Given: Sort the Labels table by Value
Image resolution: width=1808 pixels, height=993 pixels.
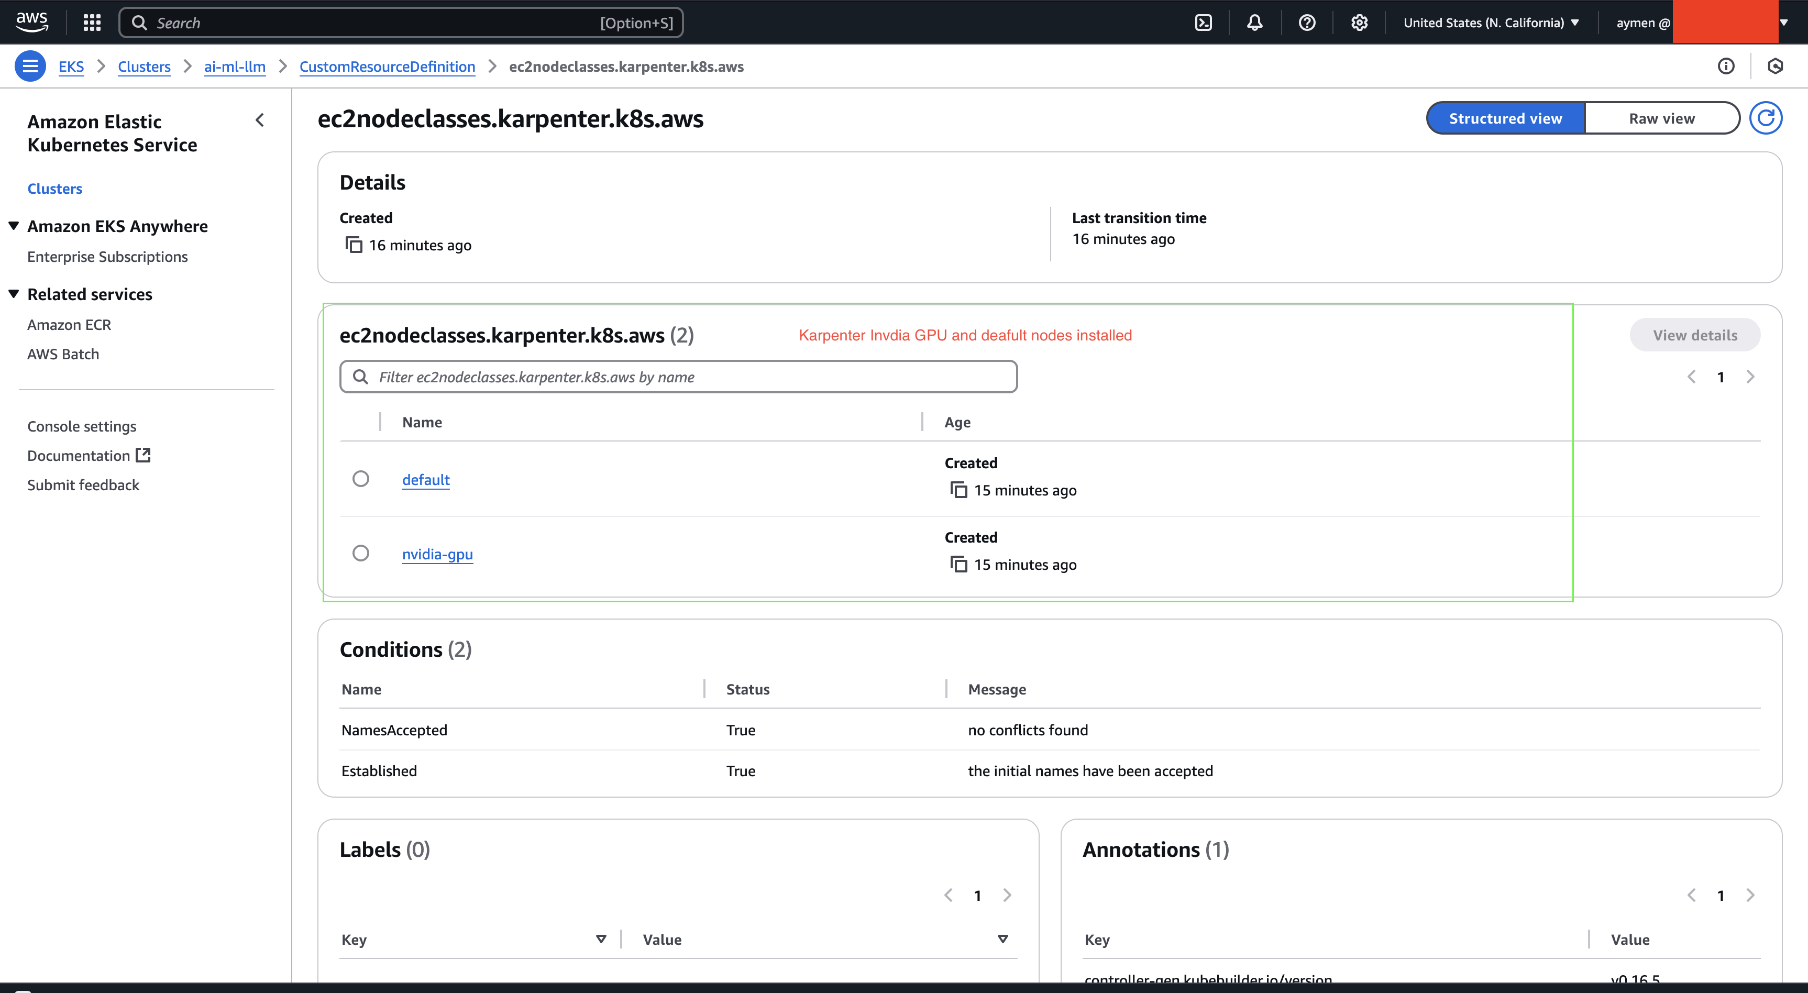Looking at the screenshot, I should coord(1003,939).
